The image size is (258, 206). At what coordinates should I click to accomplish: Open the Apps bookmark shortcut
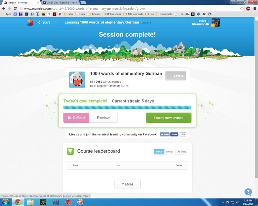pyautogui.click(x=6, y=14)
